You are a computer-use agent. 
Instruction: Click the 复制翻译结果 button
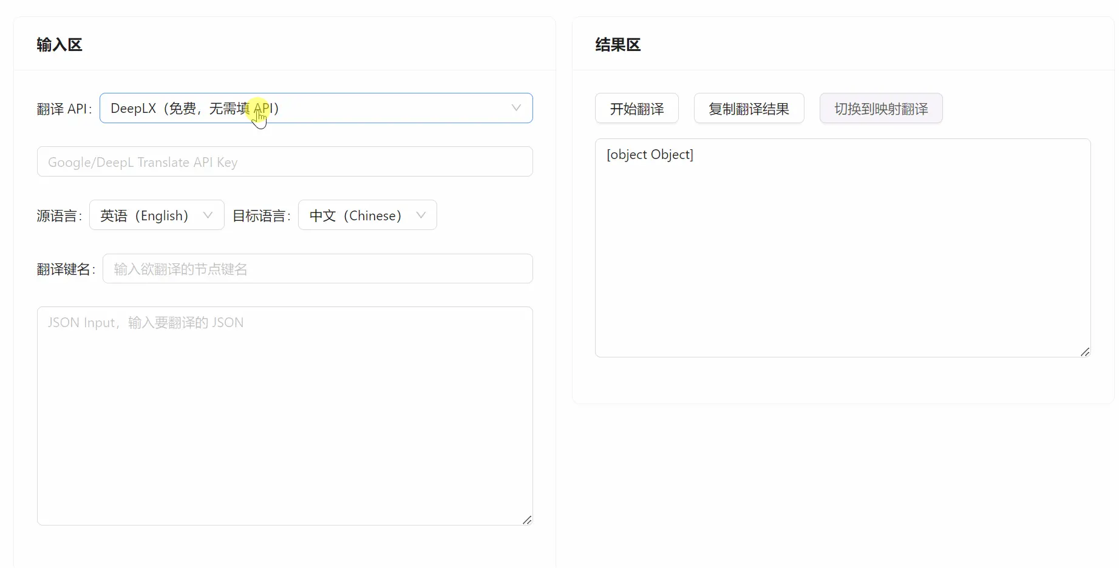[749, 108]
